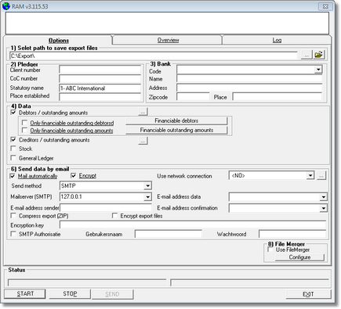Expand the Bank Code dropdown
The width and height of the screenshot is (341, 309).
(318, 70)
